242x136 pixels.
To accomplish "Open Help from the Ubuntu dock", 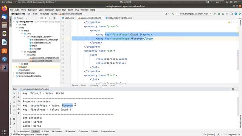I will click(4, 59).
